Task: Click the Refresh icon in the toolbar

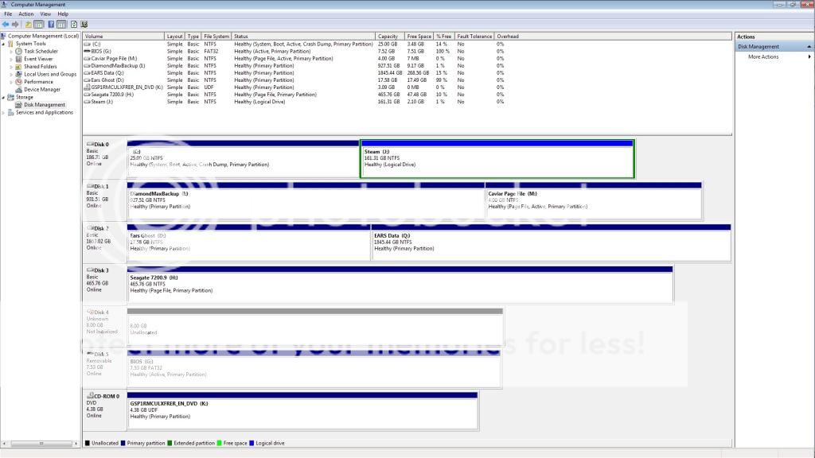Action: tap(72, 24)
